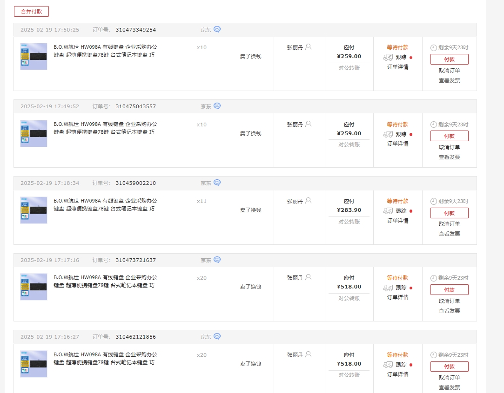Screen dimensions: 504x393
Task: Click remaining-time clock icon for order 310475043557
Action: tap(434, 124)
